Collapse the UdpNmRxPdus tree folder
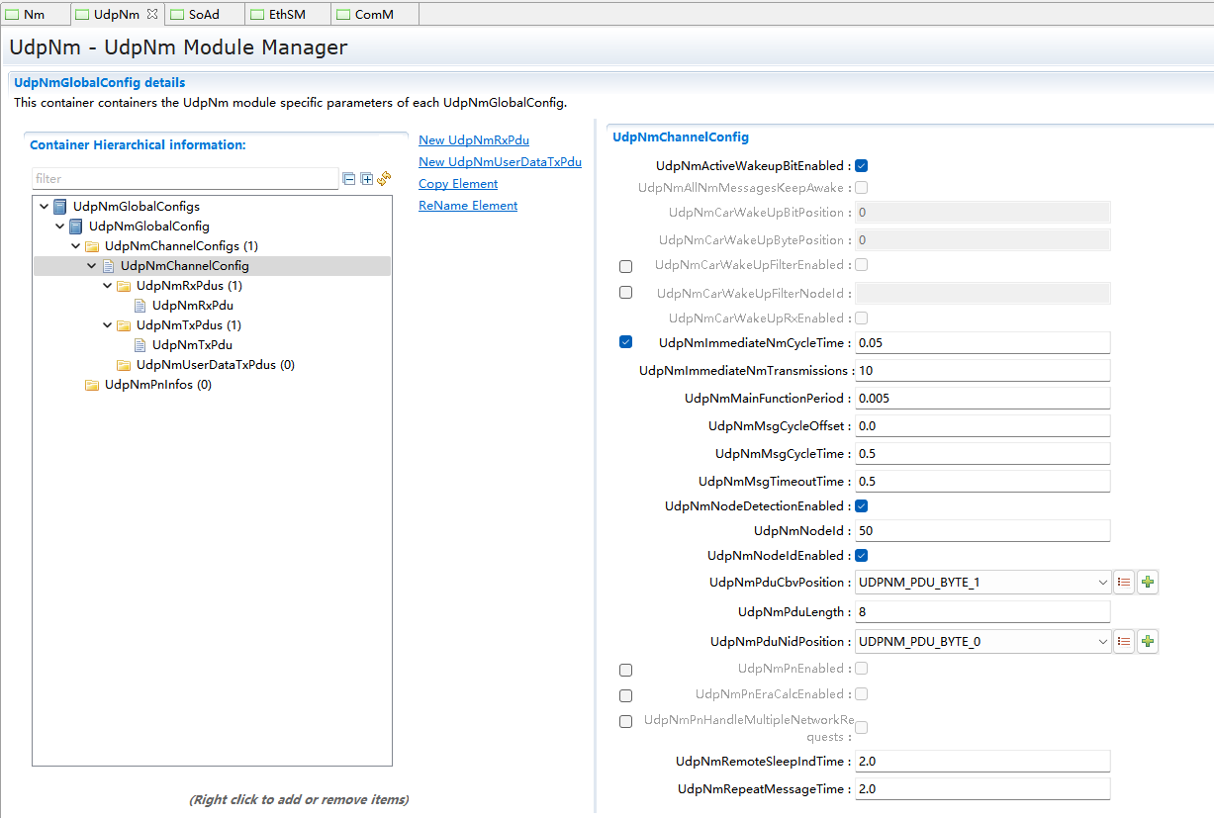Screen dimensions: 1214x818 (x=108, y=286)
